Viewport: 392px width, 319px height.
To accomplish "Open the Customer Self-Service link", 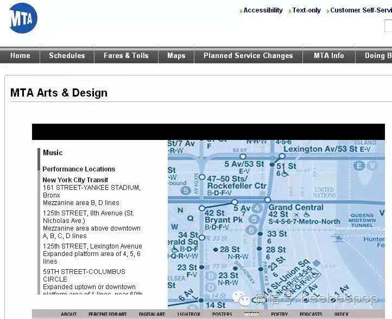I will click(x=361, y=10).
